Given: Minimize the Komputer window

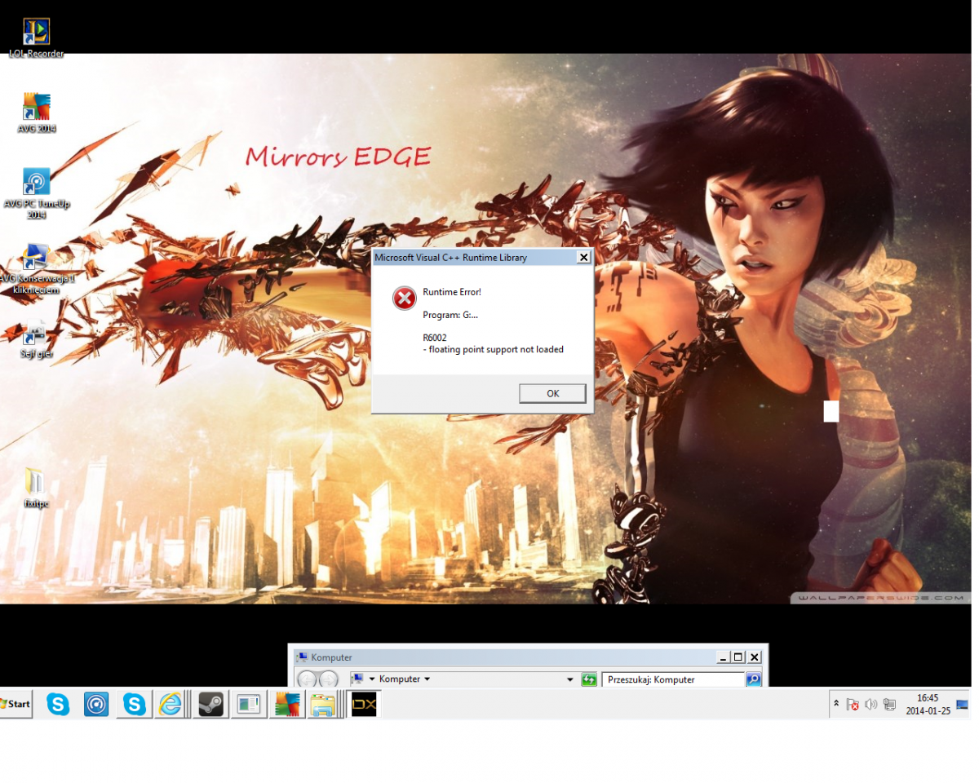Looking at the screenshot, I should (724, 657).
